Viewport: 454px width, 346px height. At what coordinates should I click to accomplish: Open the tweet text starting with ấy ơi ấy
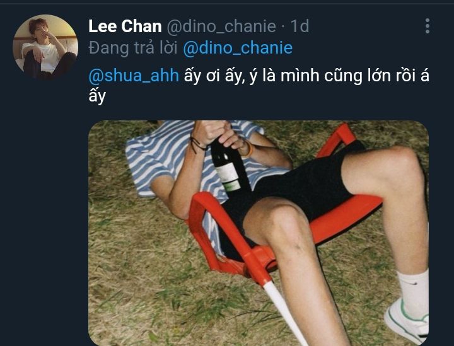(x=259, y=86)
